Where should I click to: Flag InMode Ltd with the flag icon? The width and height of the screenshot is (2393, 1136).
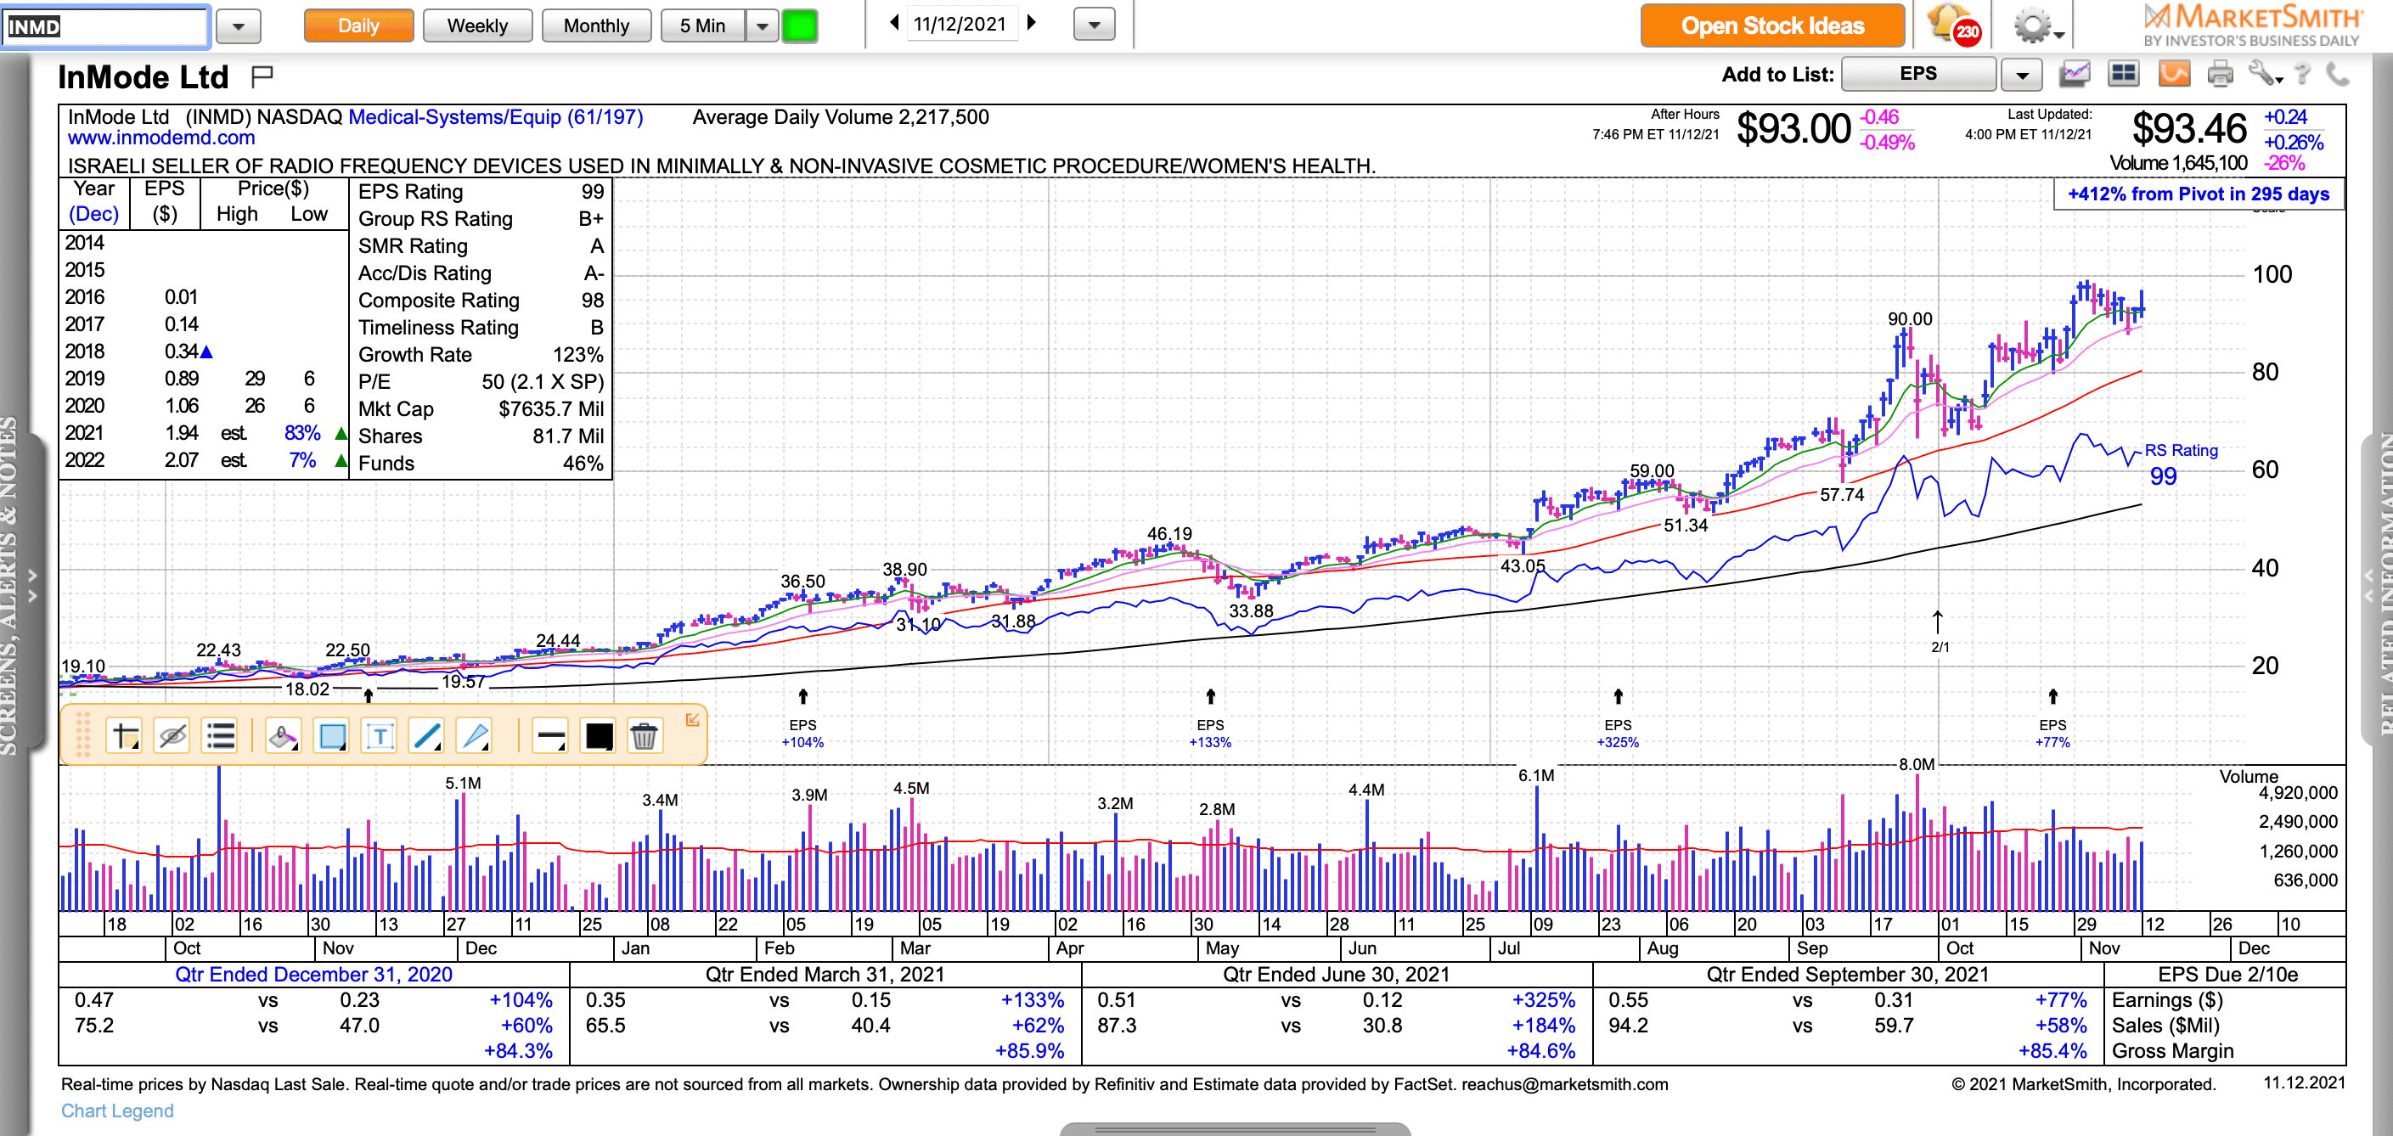262,76
